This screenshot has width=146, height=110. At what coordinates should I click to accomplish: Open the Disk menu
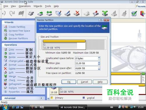pyautogui.click(x=6, y=6)
